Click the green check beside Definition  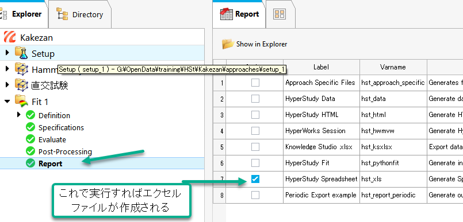pyautogui.click(x=30, y=115)
